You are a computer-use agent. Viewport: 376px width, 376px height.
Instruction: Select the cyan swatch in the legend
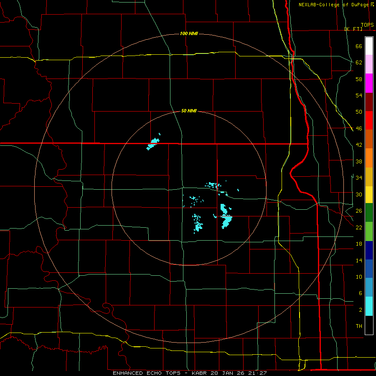[369, 306]
